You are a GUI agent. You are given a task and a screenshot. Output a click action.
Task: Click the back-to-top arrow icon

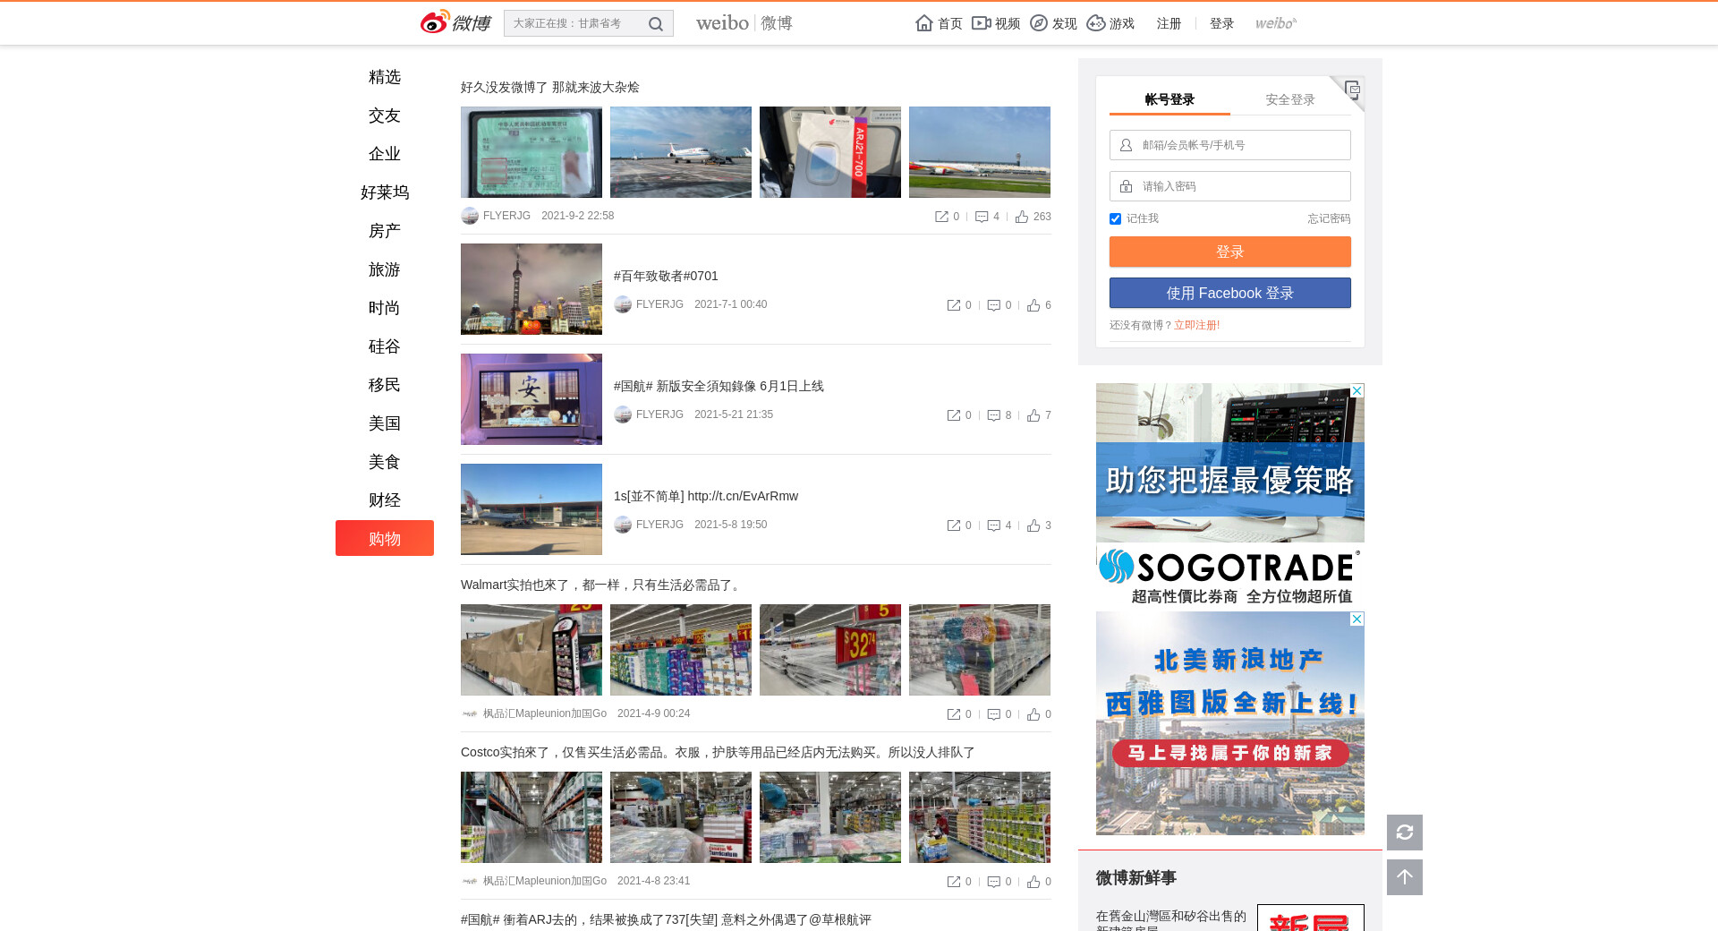(x=1405, y=877)
